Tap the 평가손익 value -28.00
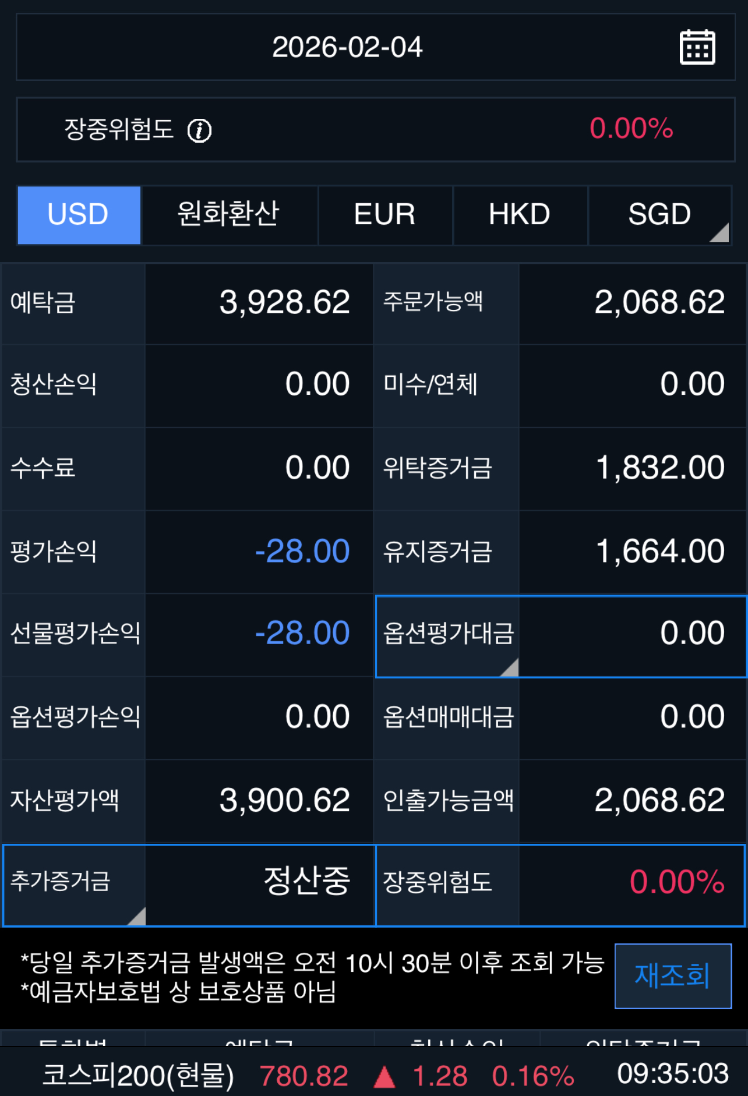The width and height of the screenshot is (748, 1096). point(302,551)
